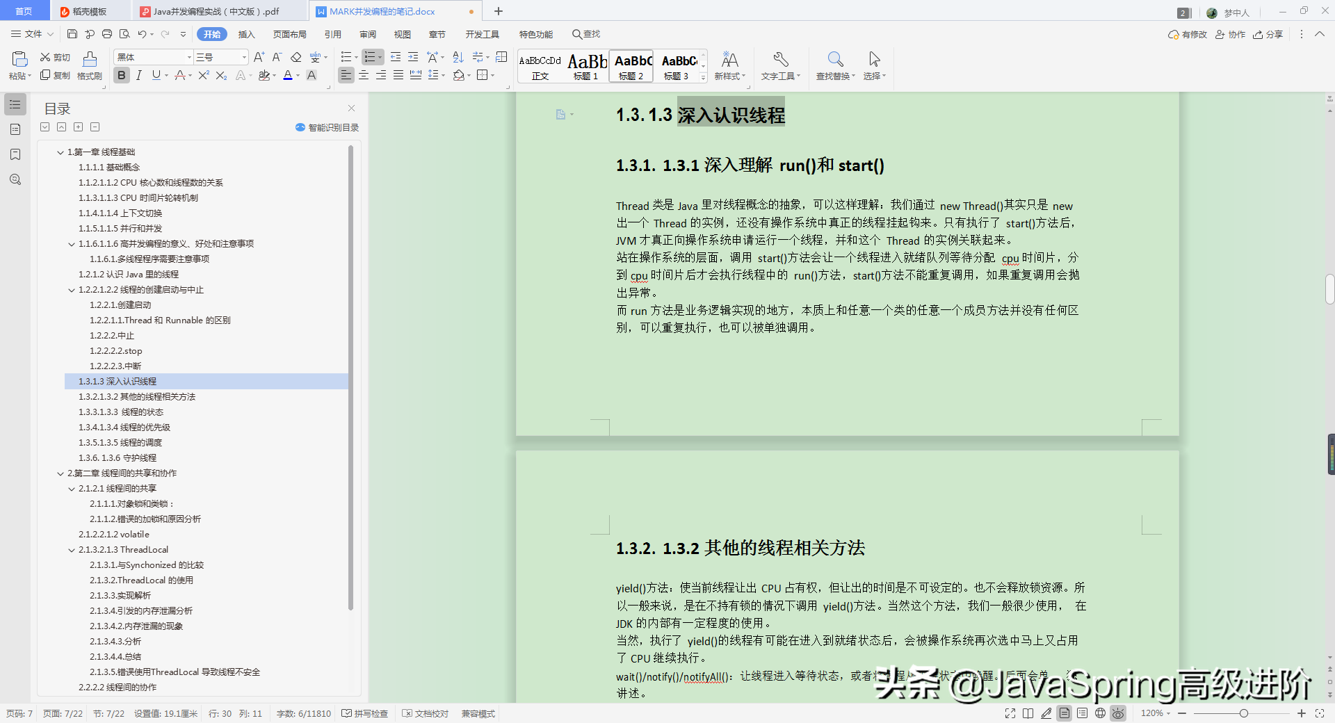Switch to reading layout view
Image resolution: width=1335 pixels, height=723 pixels.
pyautogui.click(x=1028, y=713)
